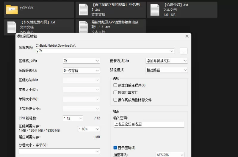Viewport: 238px width, 157px height.
Task: Select the 【来了就能下载和观看!纯免费!】.txt file icon
Action: (x=83, y=10)
